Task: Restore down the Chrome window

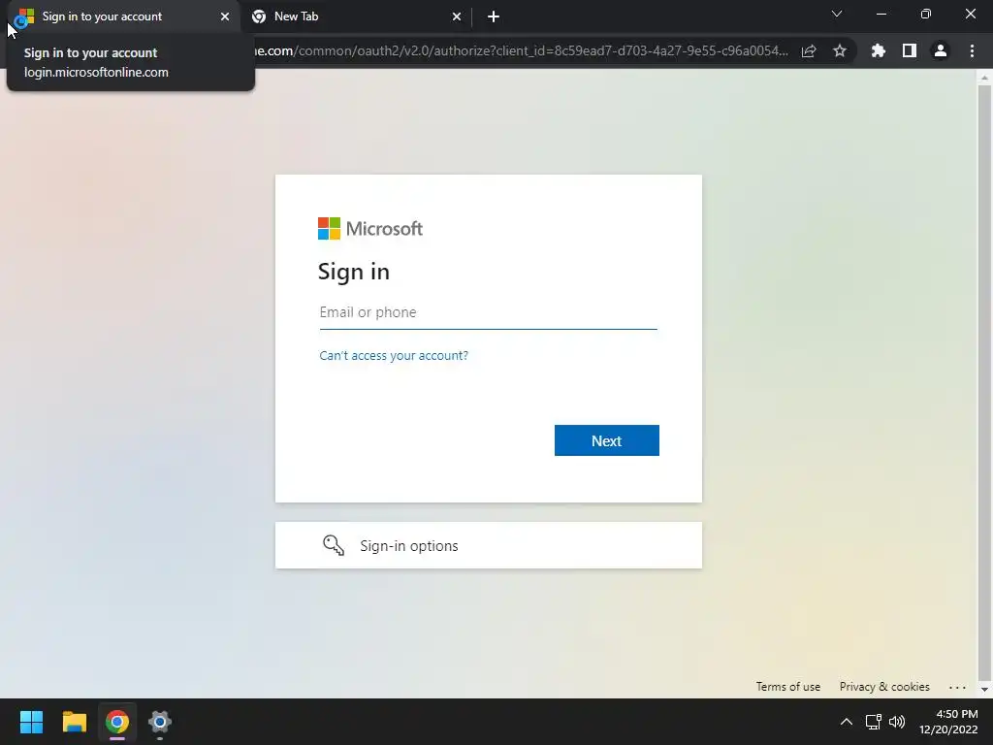Action: pos(925,14)
